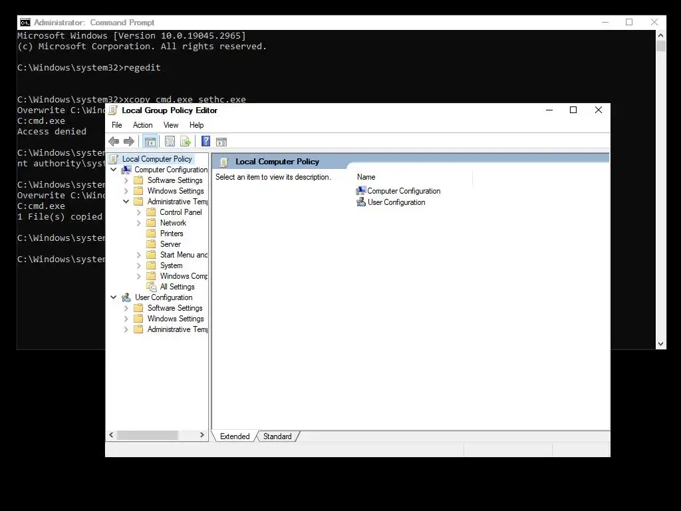Select "Software Settings" label under User Configuration

pyautogui.click(x=175, y=308)
